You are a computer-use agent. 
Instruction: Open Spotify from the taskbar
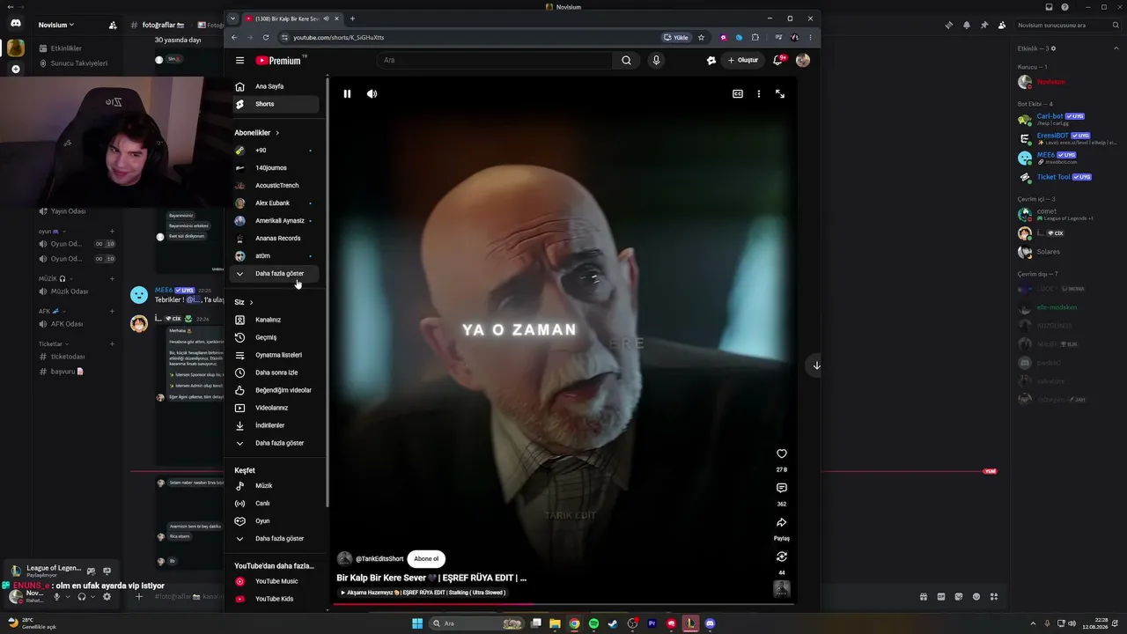pos(593,623)
